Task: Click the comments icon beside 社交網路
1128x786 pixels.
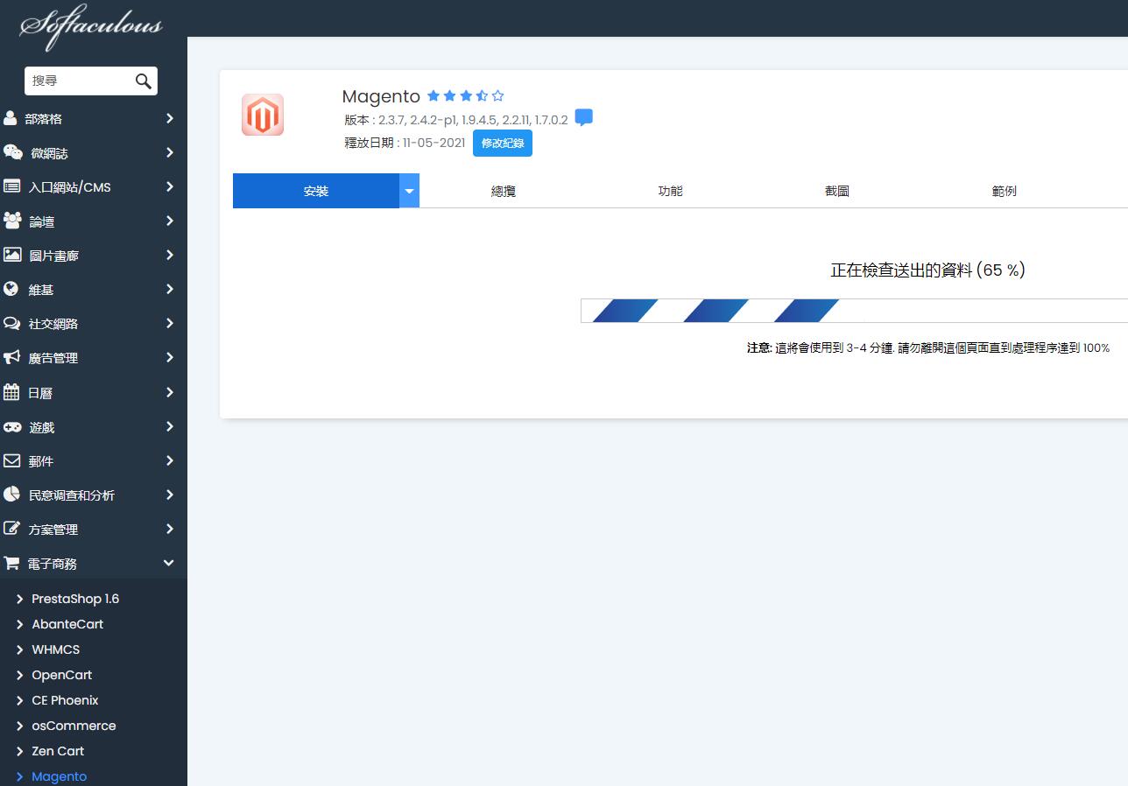Action: point(11,323)
